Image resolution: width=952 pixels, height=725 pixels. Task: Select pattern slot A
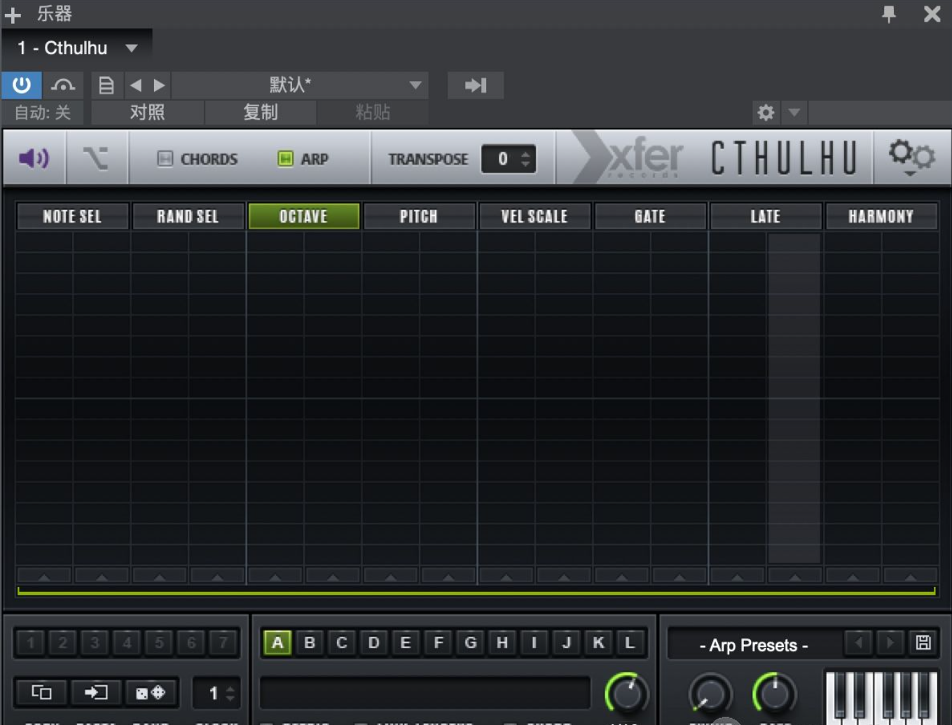[277, 642]
